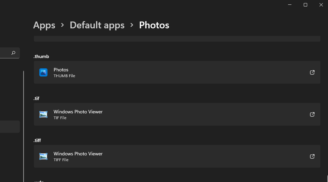328x182 pixels.
Task: Open Default apps from the breadcrumb
Action: coord(97,25)
